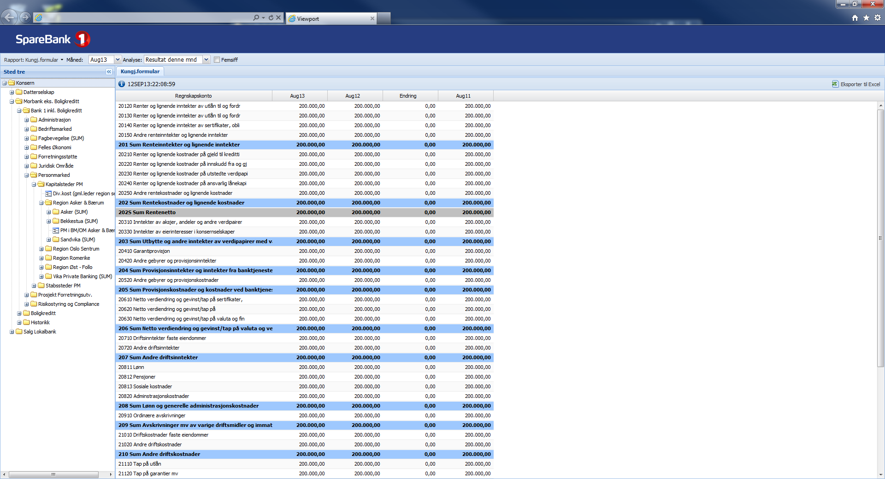Select Juridisk Område folder

(x=52, y=166)
